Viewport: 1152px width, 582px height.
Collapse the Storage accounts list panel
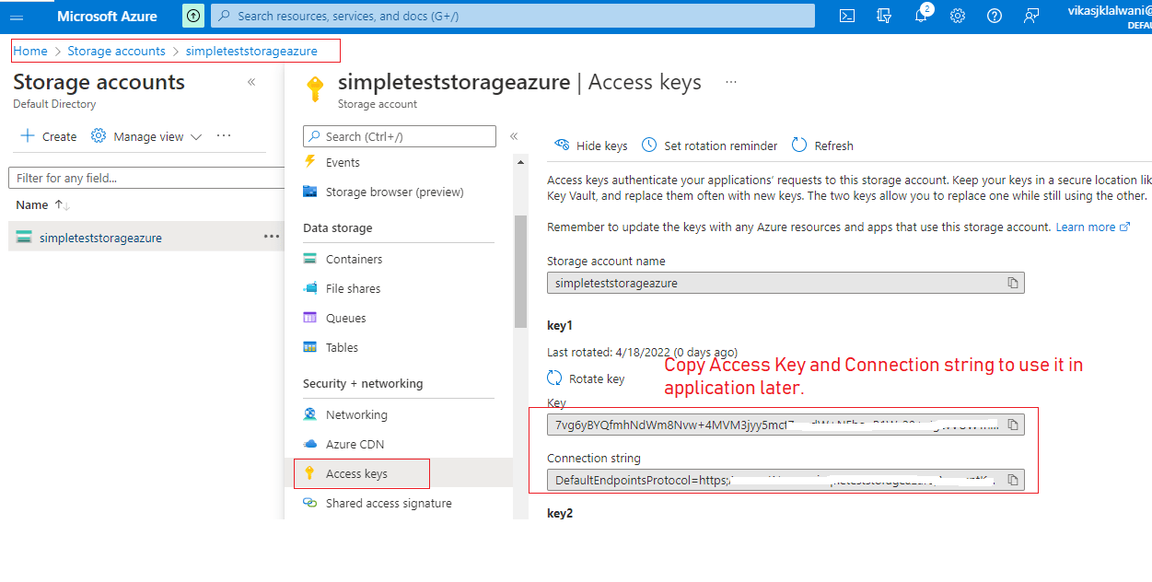coord(251,82)
